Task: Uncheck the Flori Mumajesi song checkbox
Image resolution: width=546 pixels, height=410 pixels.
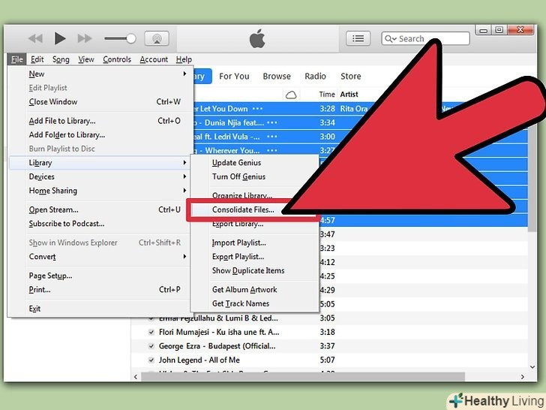Action: click(151, 332)
